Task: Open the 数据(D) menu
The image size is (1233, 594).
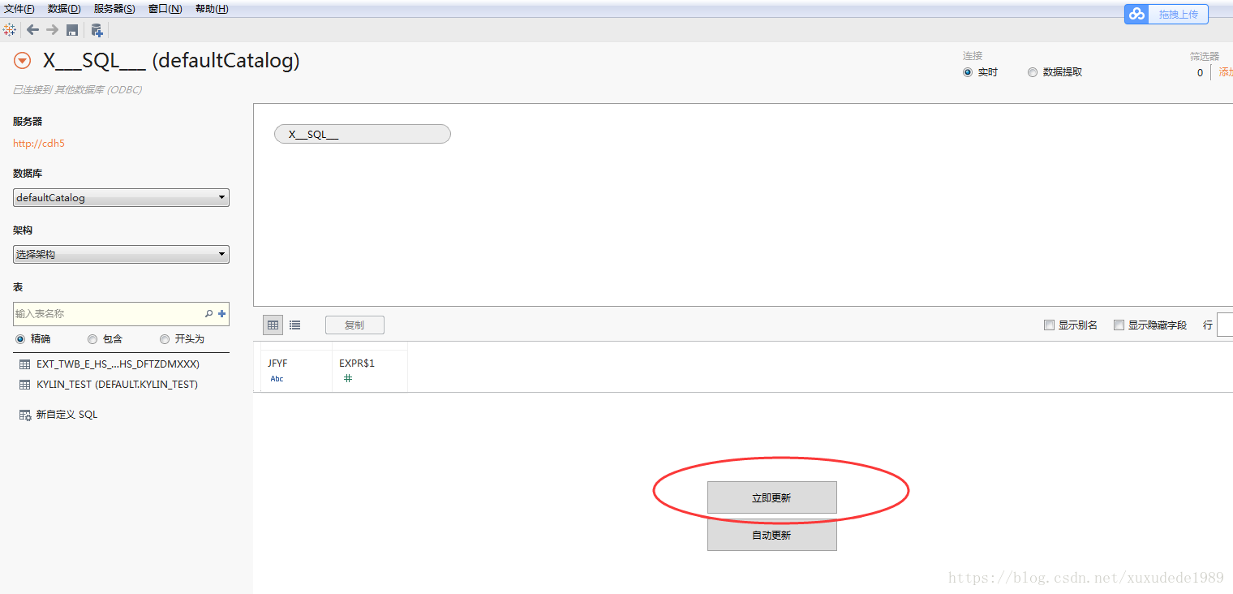Action: coord(64,9)
